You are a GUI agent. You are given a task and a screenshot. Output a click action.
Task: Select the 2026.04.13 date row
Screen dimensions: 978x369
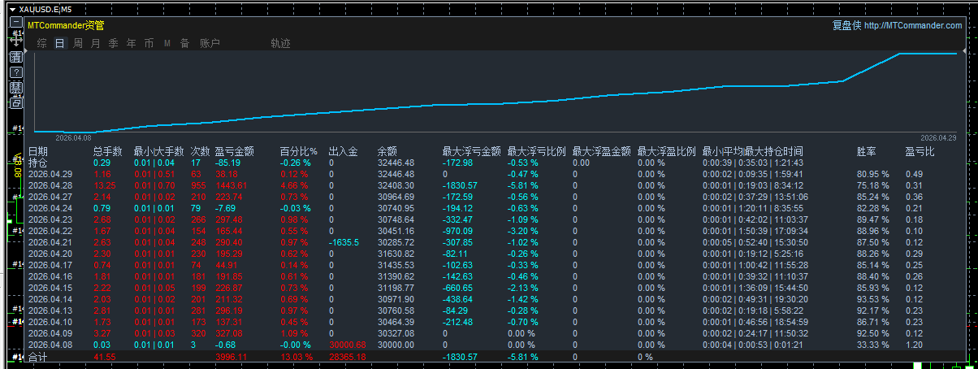tap(50, 310)
